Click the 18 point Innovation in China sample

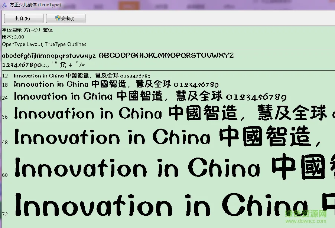(x=116, y=84)
